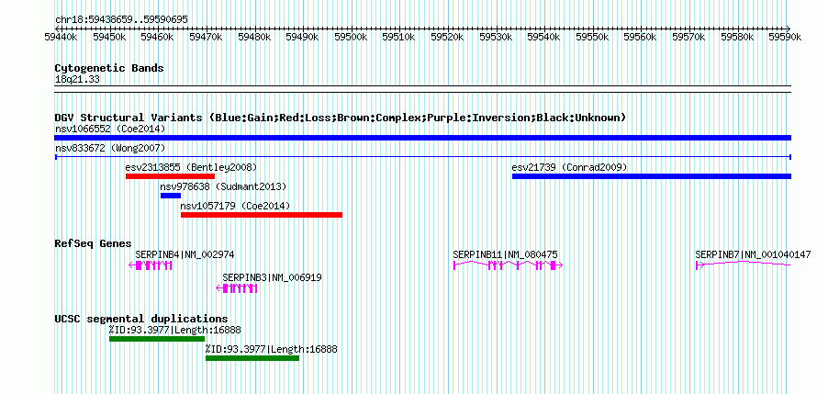The height and width of the screenshot is (394, 817).
Task: Select the nsv833672 (Wong2007) variant line
Action: tap(422, 157)
